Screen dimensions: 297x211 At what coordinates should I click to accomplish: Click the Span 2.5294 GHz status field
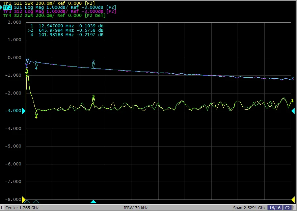(x=249, y=208)
